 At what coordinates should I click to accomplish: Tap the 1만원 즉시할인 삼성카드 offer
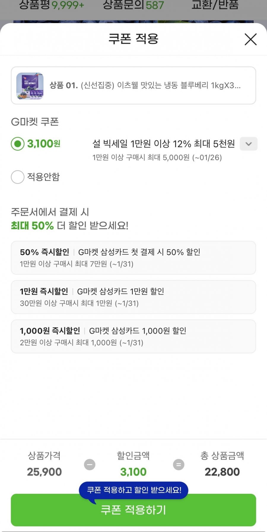(x=133, y=297)
